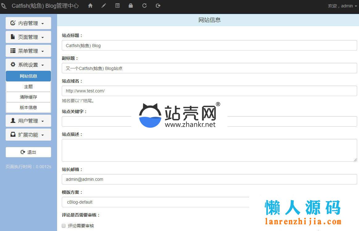Click the refresh icon in top navbar
This screenshot has width=359, height=231.
point(144,6)
